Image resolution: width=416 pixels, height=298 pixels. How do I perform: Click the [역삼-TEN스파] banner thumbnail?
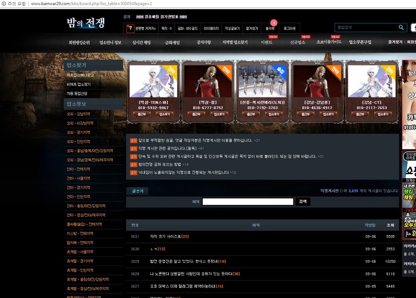[153, 81]
